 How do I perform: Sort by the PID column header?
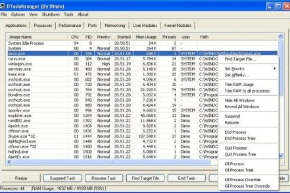point(88,37)
